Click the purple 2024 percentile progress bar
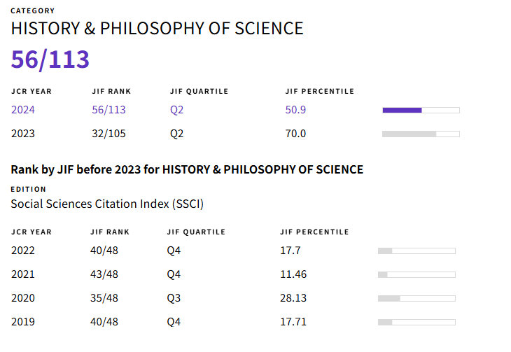Image resolution: width=511 pixels, height=352 pixels. pyautogui.click(x=420, y=110)
